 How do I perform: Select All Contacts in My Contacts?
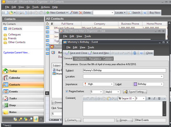15,29
